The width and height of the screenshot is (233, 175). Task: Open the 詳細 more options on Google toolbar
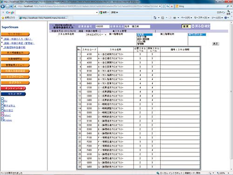tap(115, 13)
